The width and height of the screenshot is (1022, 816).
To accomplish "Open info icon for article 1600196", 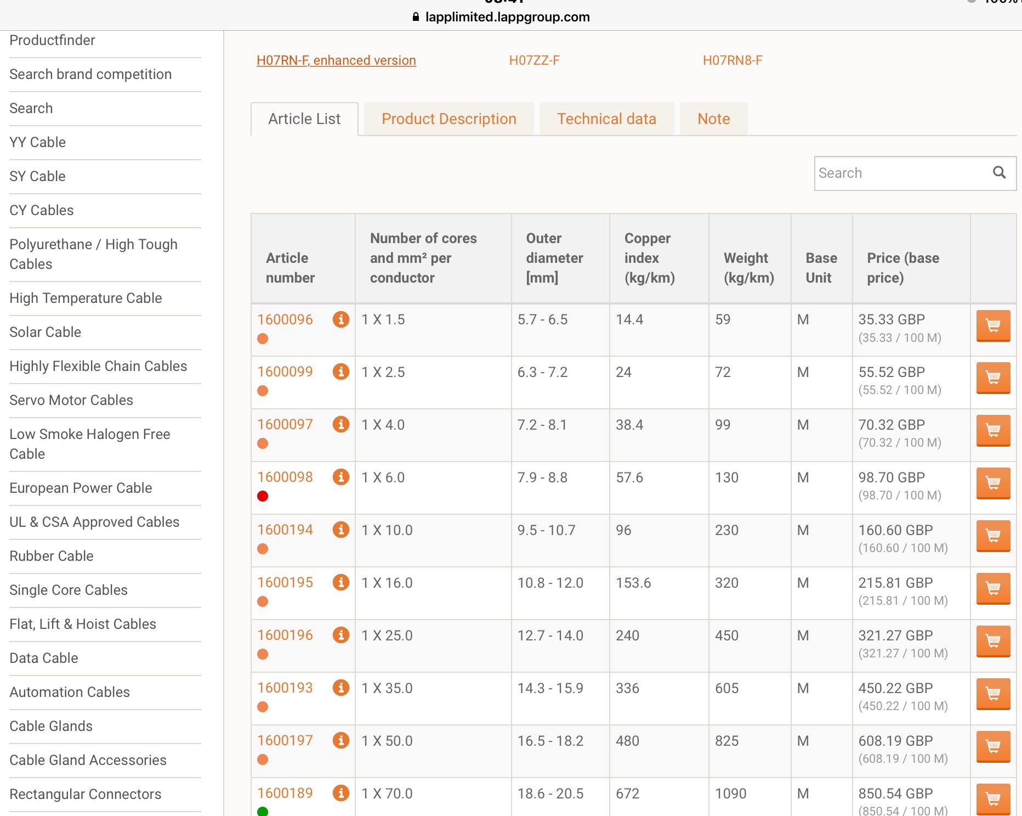I will click(x=341, y=635).
